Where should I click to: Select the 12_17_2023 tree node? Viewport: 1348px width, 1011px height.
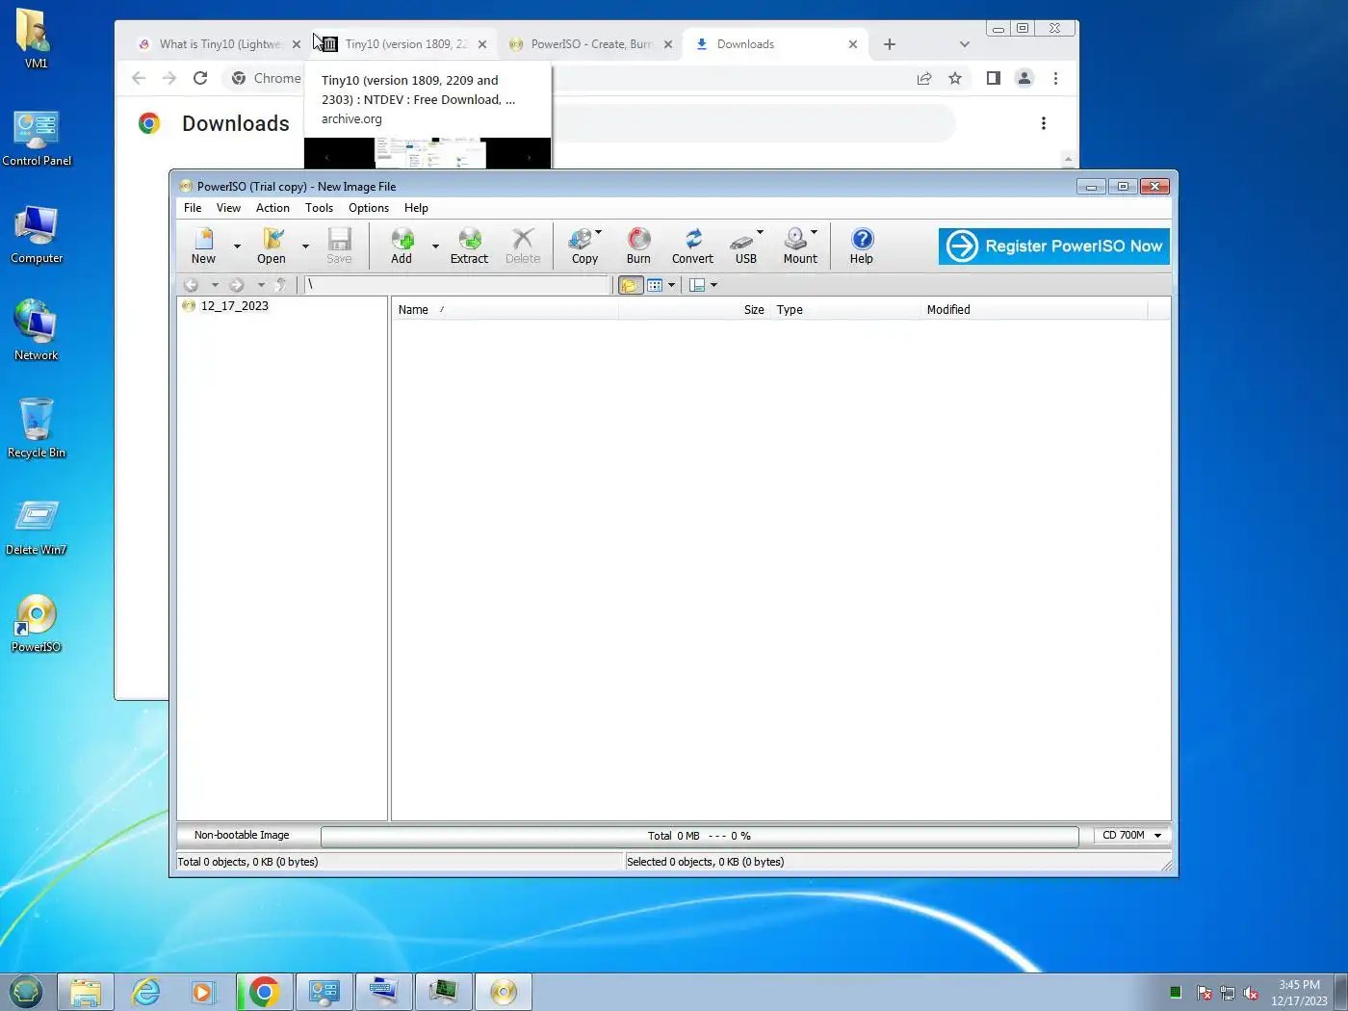point(234,306)
